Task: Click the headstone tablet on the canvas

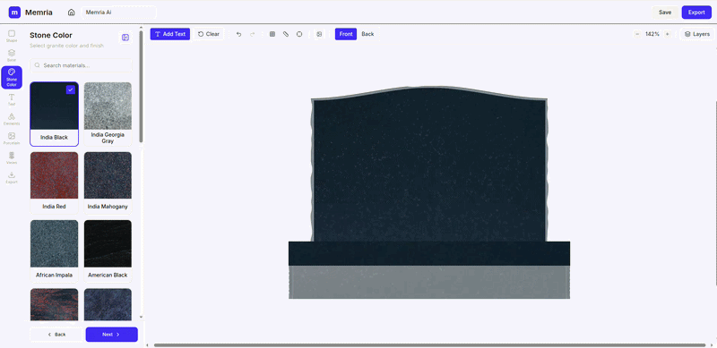Action: [429, 165]
